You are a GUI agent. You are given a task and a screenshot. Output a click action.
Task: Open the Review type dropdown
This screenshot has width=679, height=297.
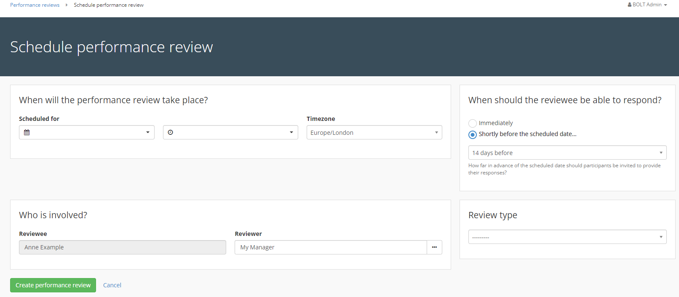(x=567, y=237)
